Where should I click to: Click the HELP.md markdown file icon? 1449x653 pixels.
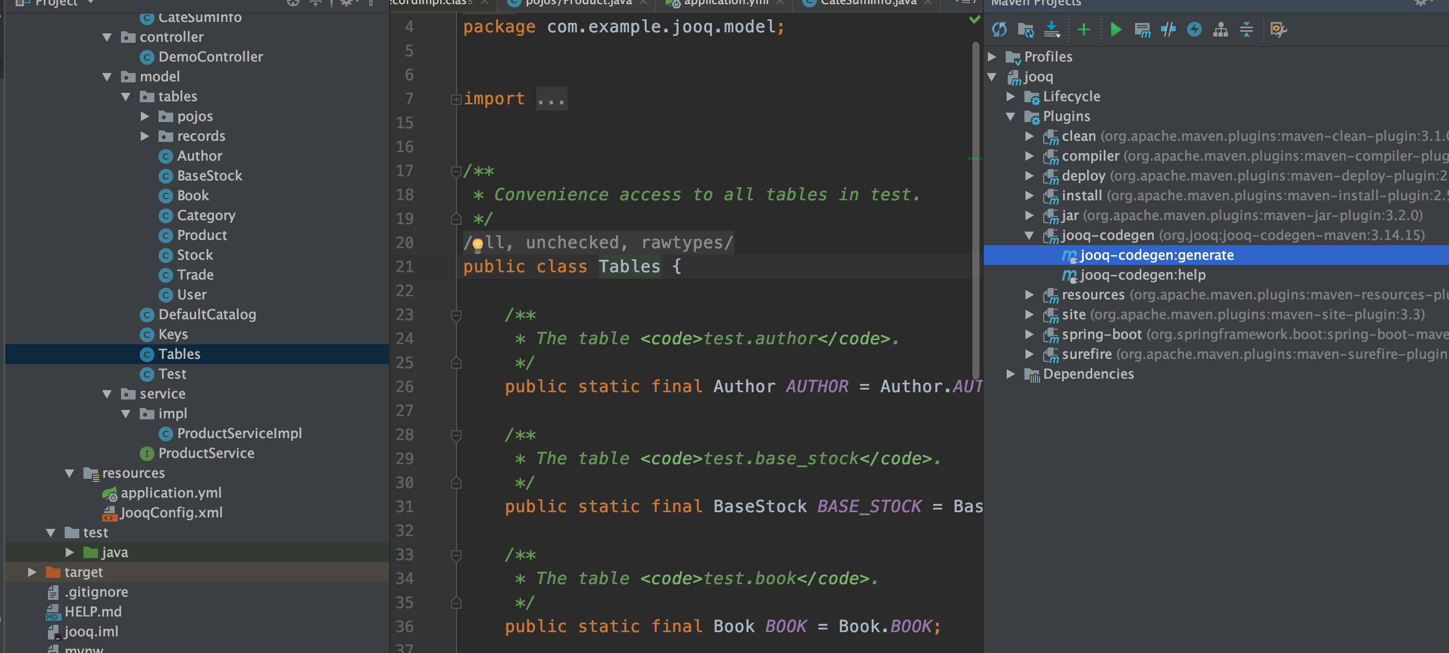[x=53, y=612]
